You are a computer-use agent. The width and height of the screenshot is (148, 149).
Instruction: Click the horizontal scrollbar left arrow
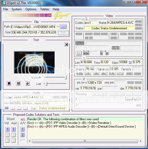30,141
